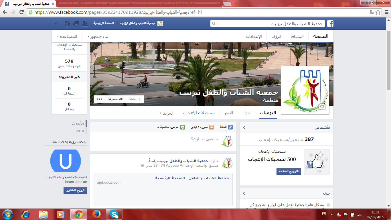This screenshot has height=220, width=391.
Task: Open the friend requests icon
Action: click(85, 23)
